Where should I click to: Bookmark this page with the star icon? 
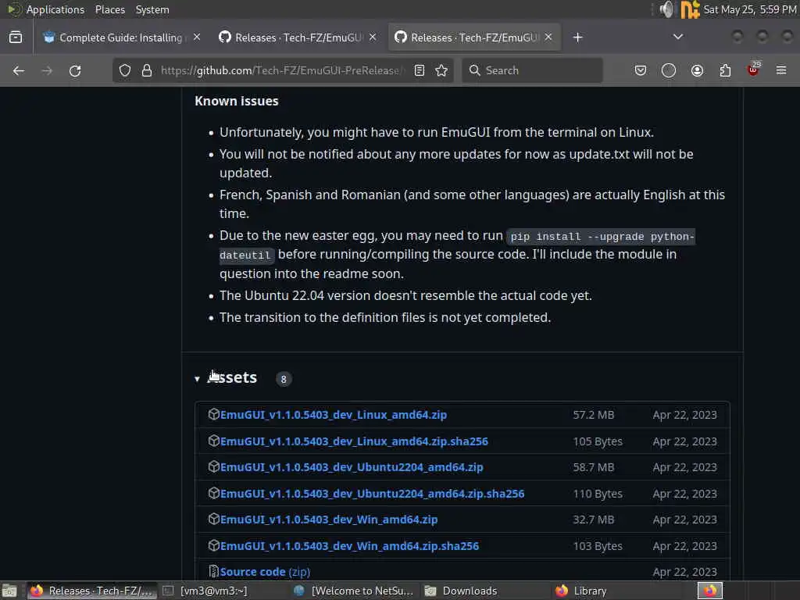(x=442, y=70)
